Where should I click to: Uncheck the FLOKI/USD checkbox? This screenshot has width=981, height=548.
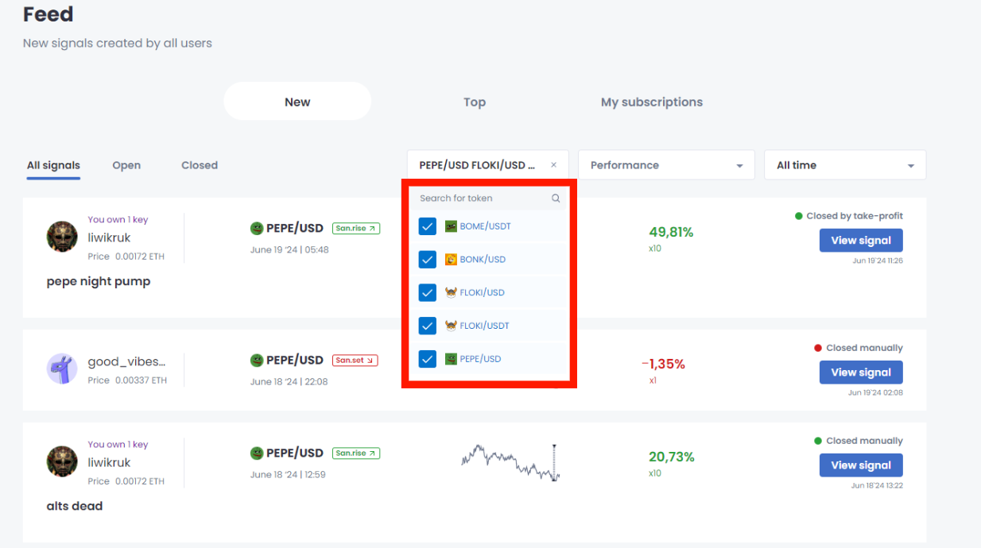coord(428,293)
